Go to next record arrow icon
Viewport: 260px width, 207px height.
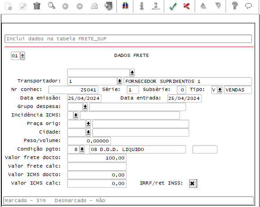(80, 6)
